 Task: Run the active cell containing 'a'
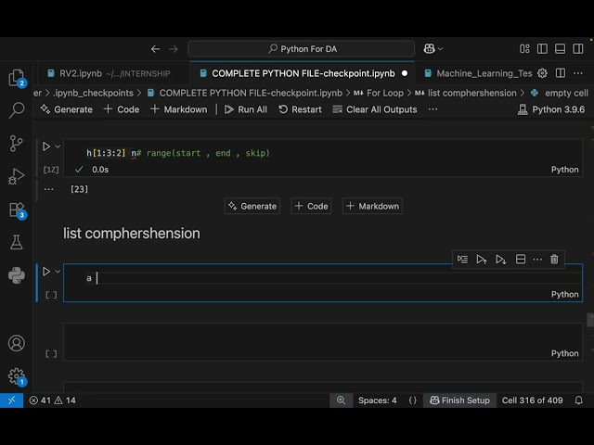click(46, 272)
